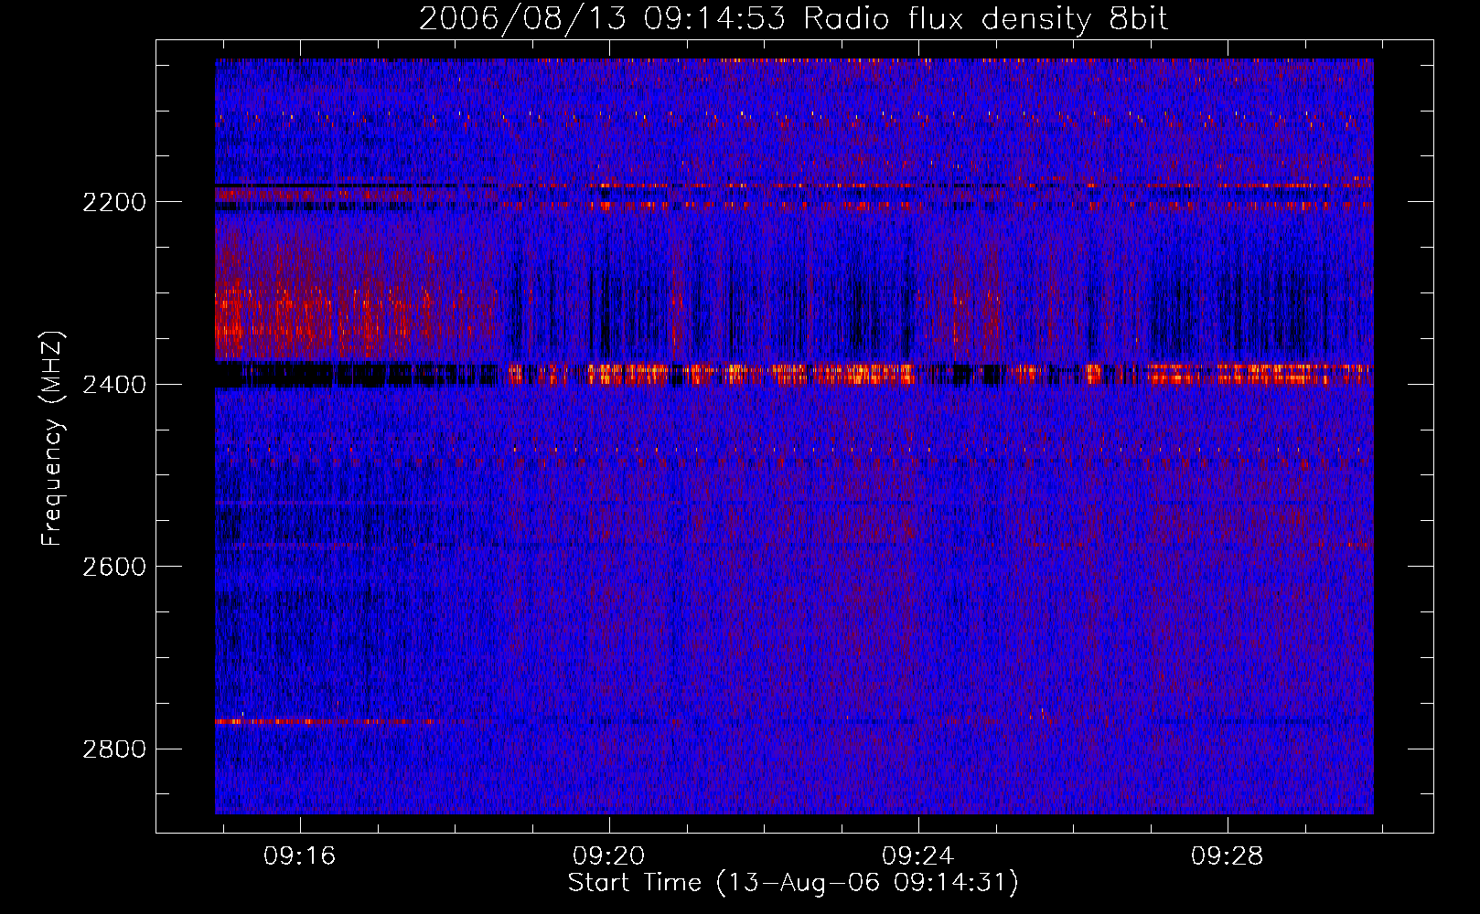Click the 2400 frequency tick label
Image resolution: width=1480 pixels, height=914 pixels.
(114, 385)
